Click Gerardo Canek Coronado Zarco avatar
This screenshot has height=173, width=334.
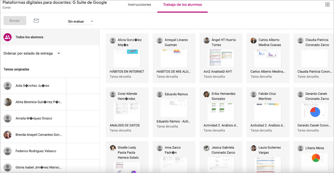(300, 94)
